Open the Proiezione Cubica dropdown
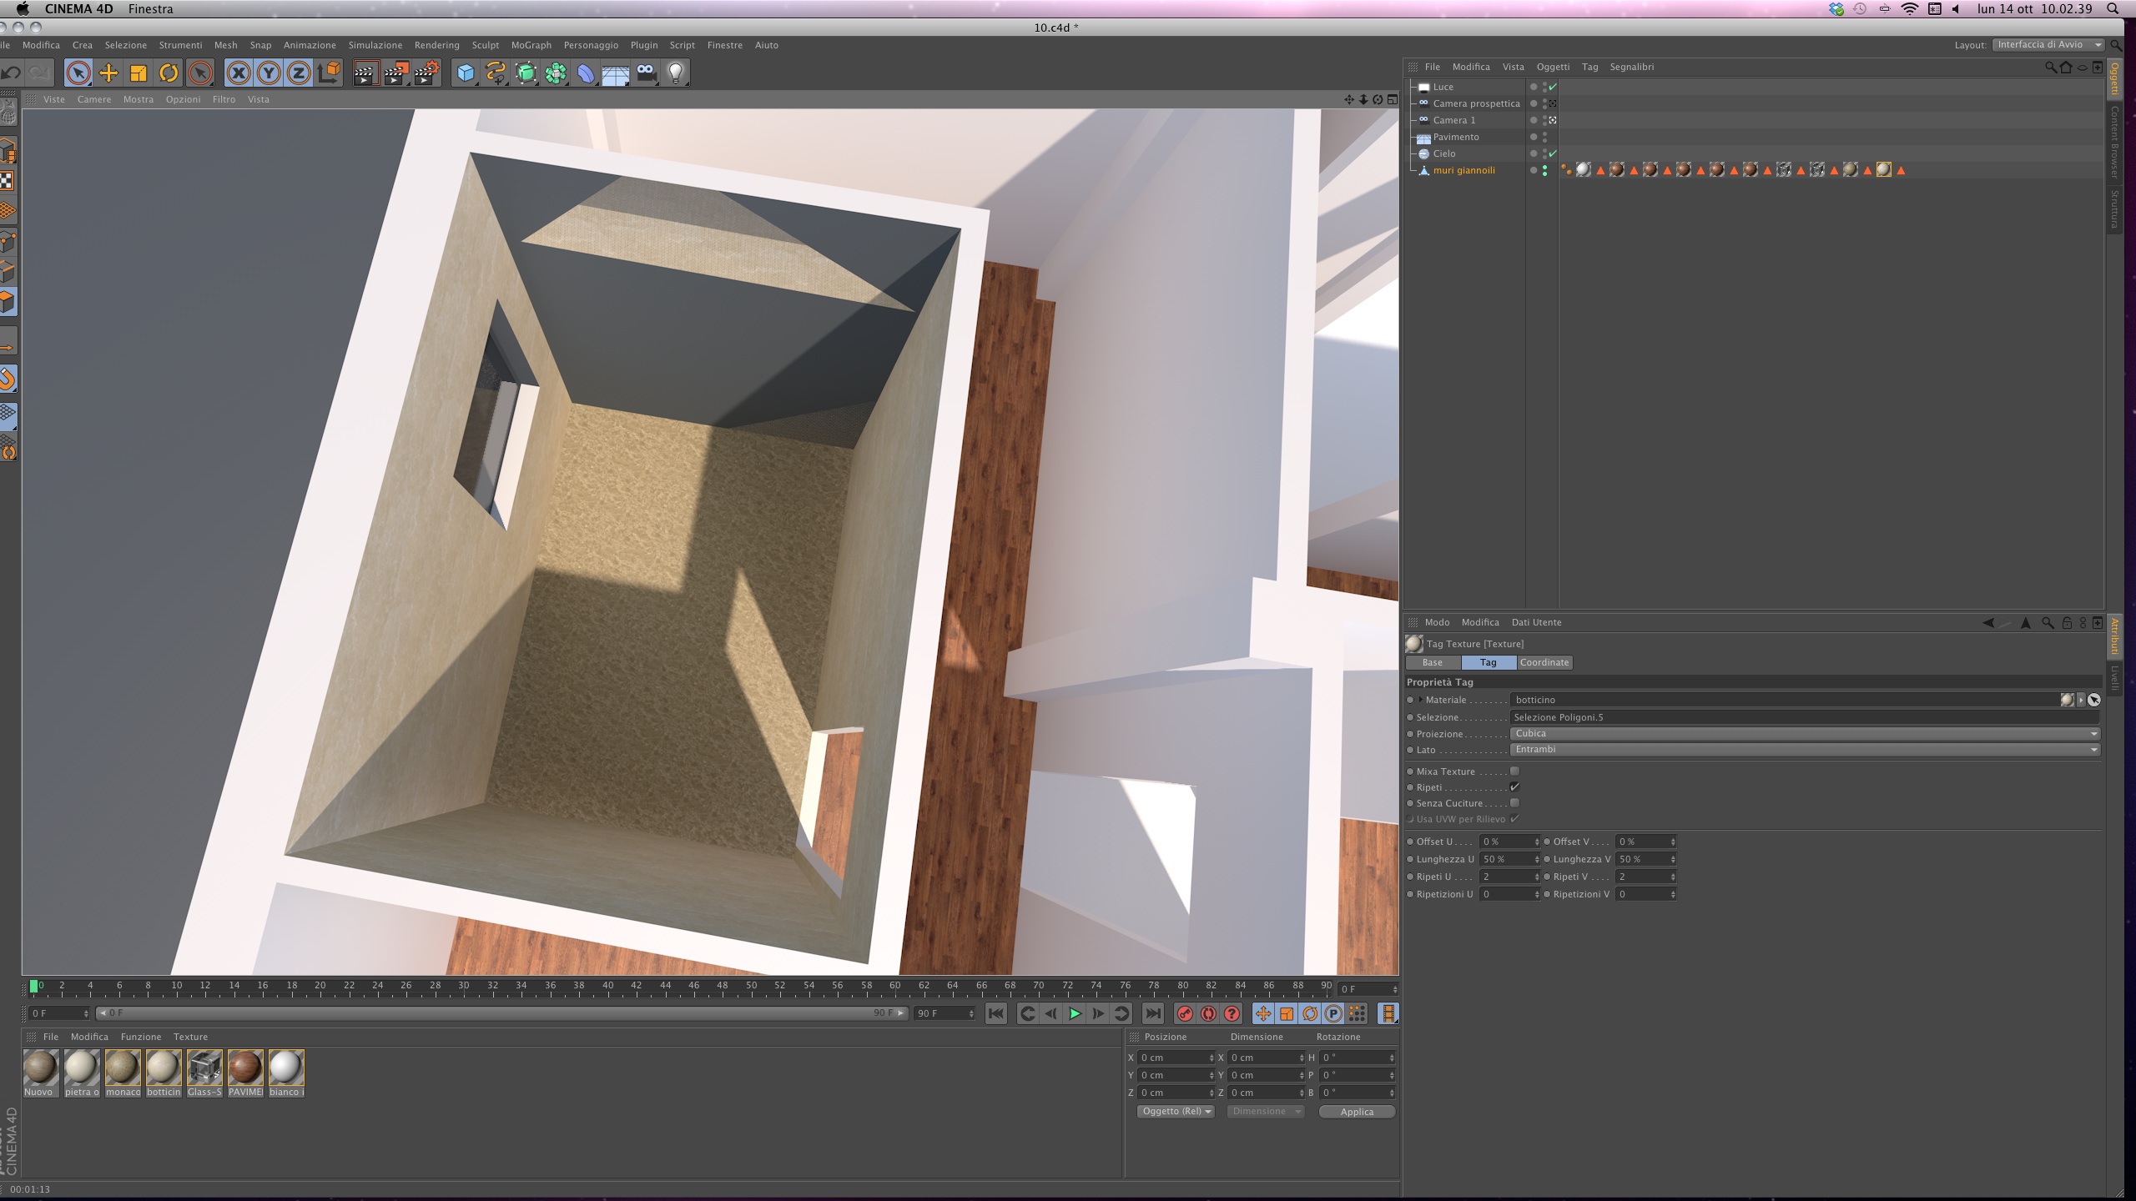Viewport: 2136px width, 1201px height. tap(1804, 734)
